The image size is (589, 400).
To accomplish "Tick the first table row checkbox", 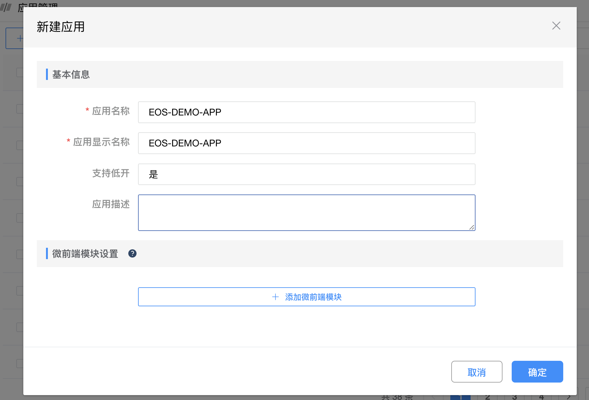I will (19, 109).
